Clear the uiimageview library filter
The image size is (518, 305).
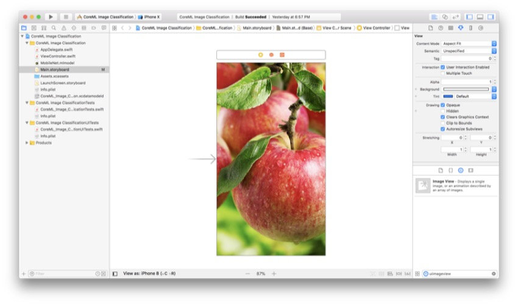tap(494, 273)
